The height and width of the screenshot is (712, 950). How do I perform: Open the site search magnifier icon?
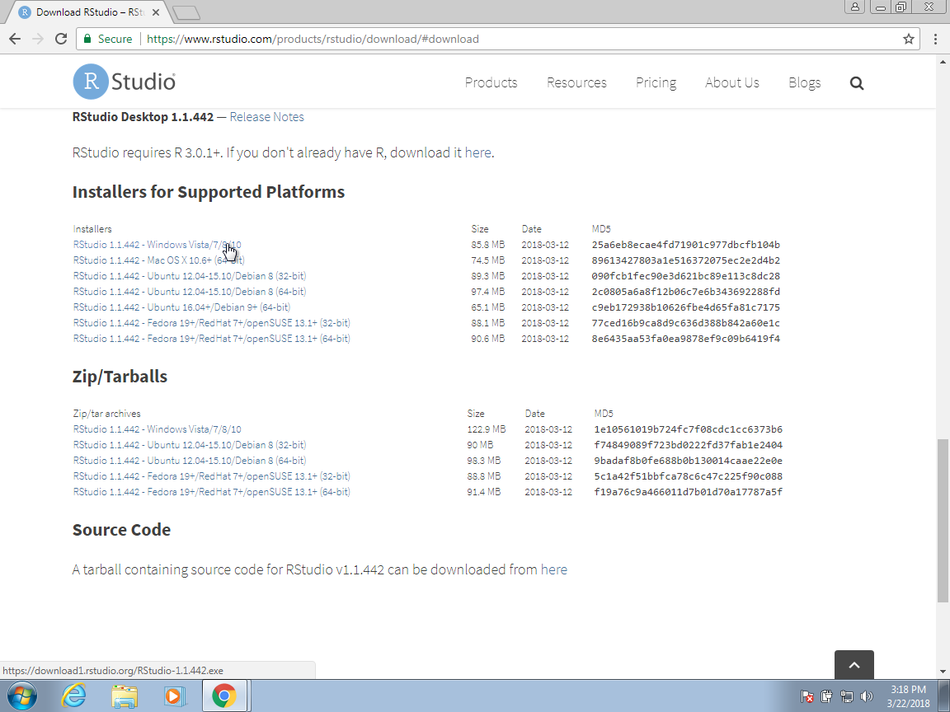pos(856,83)
